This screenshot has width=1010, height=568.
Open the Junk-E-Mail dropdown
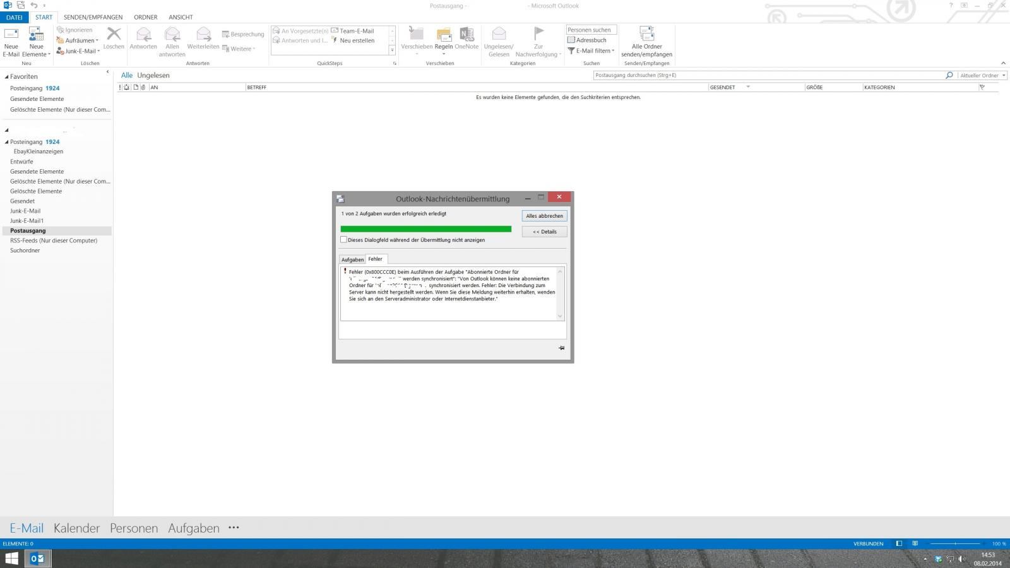(78, 51)
